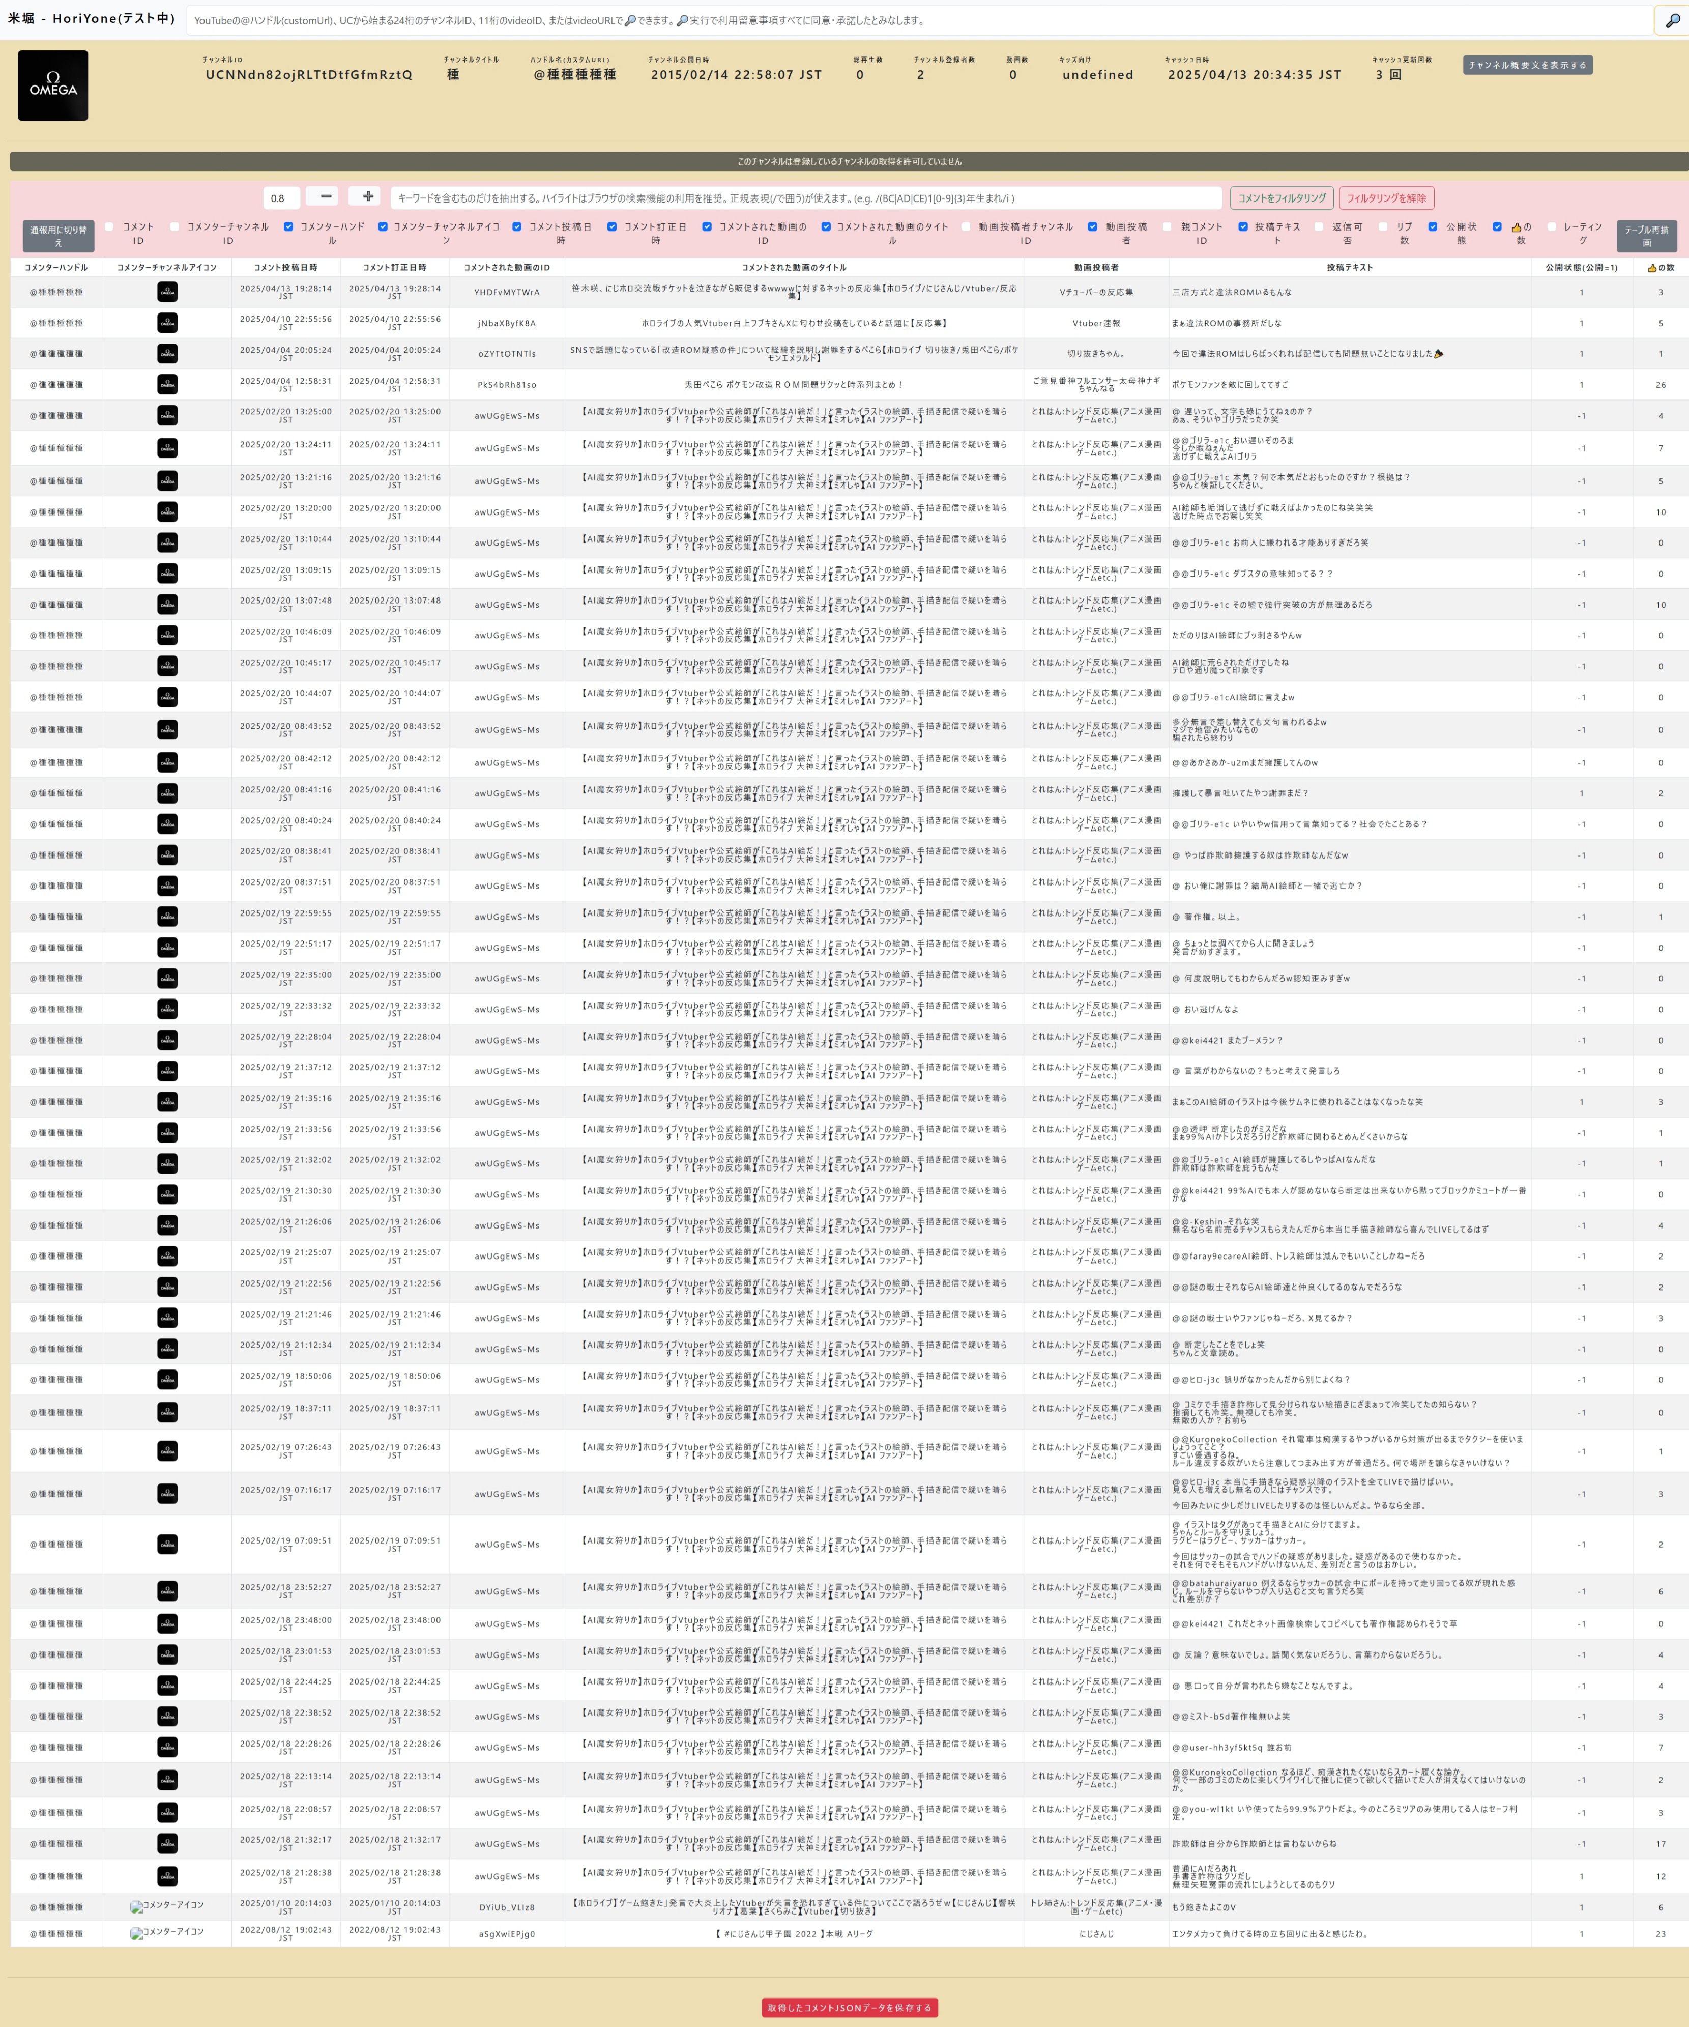Click commenter icon in the 2025/04/04 12:58:31 row

[167, 384]
